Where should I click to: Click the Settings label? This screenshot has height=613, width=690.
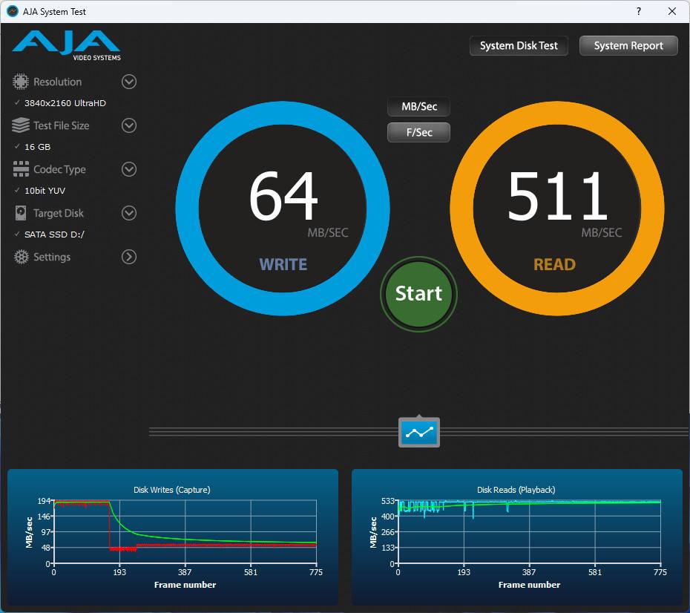52,257
